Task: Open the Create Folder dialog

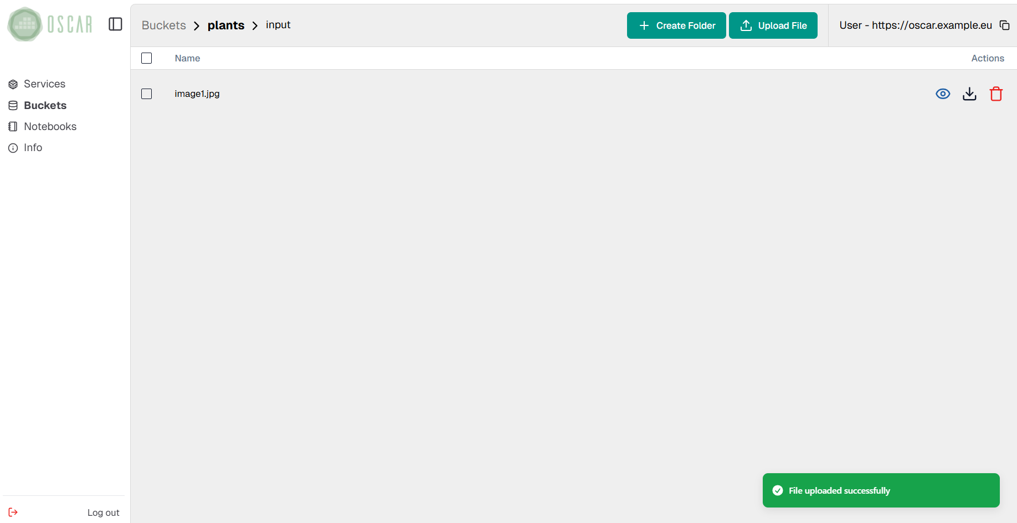Action: [676, 25]
